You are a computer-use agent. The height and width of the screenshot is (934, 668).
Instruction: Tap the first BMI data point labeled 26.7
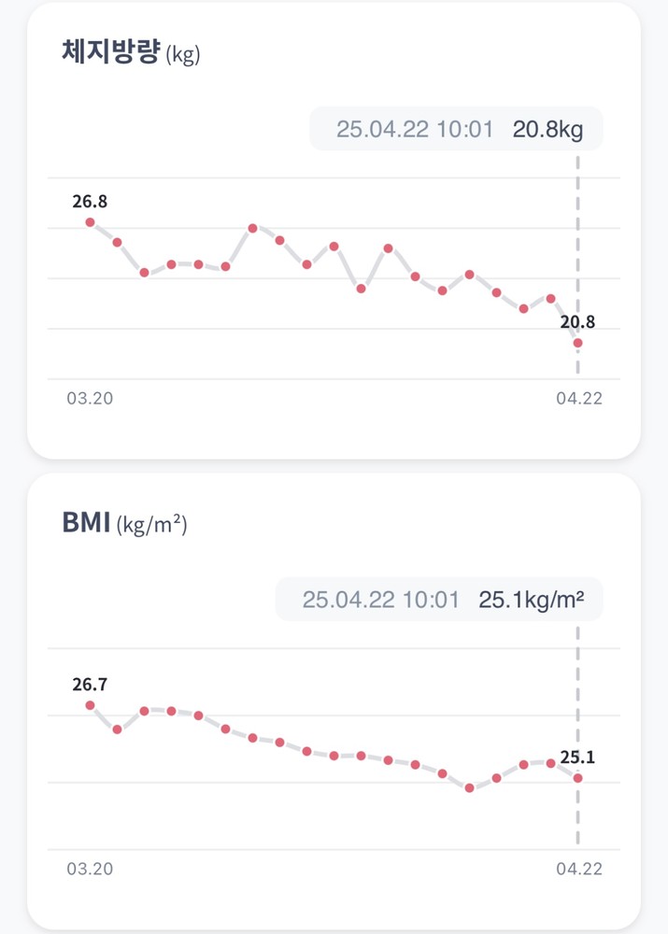click(90, 705)
